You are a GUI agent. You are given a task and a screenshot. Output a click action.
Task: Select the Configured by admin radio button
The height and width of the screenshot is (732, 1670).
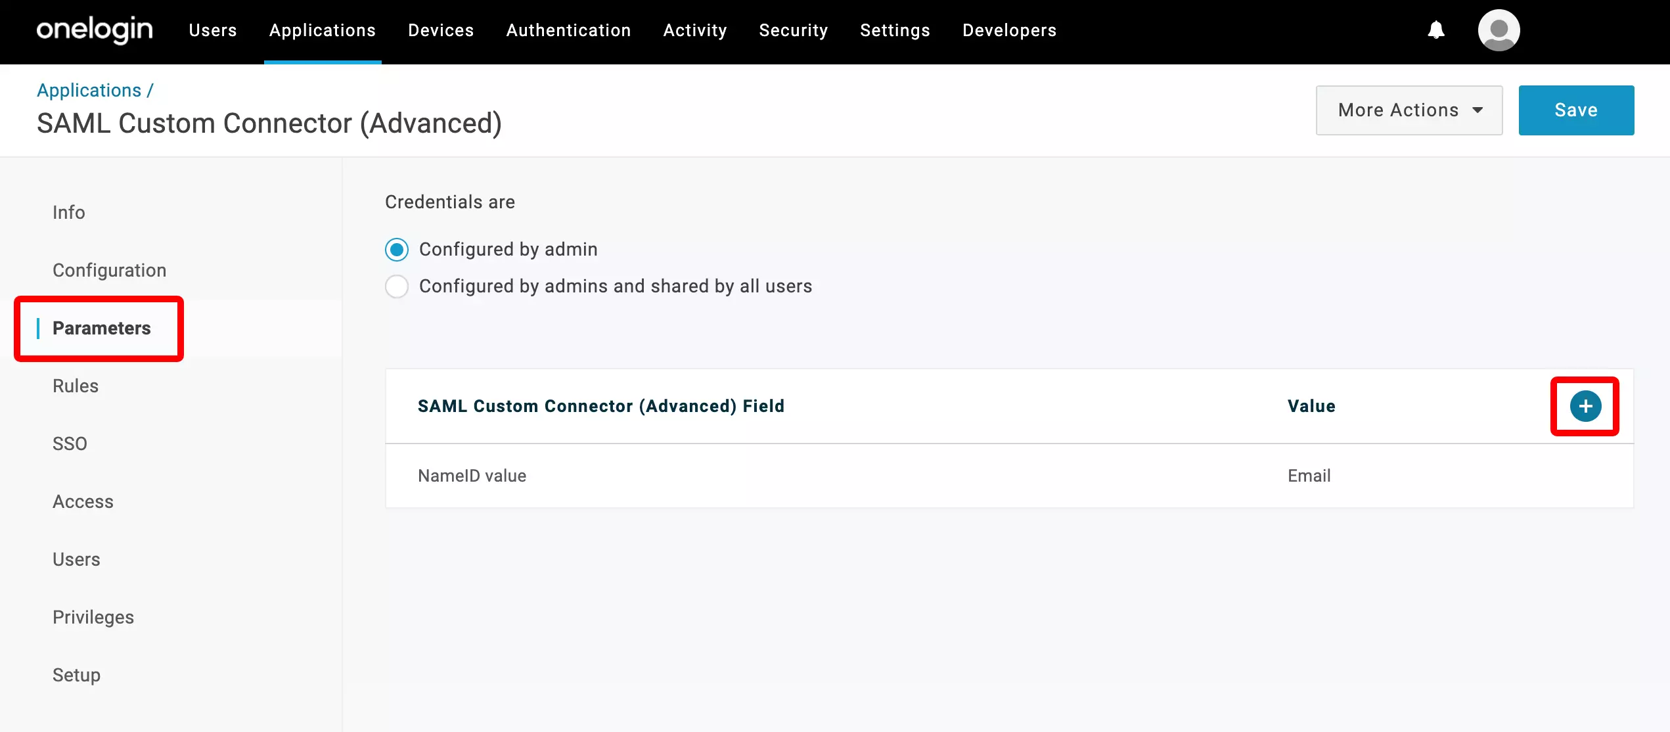[x=397, y=250]
